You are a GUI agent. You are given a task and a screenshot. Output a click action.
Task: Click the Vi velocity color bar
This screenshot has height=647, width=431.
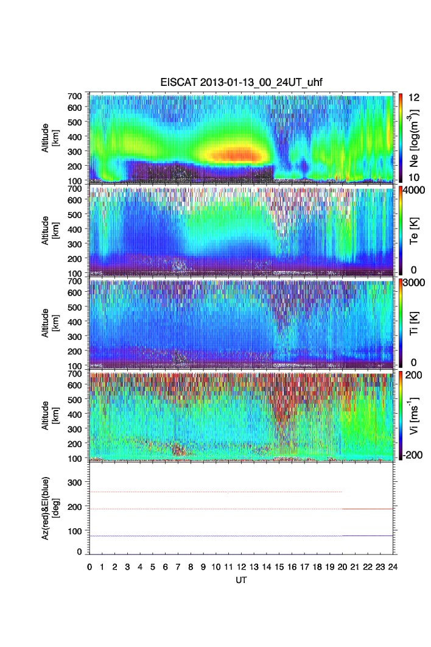point(401,414)
